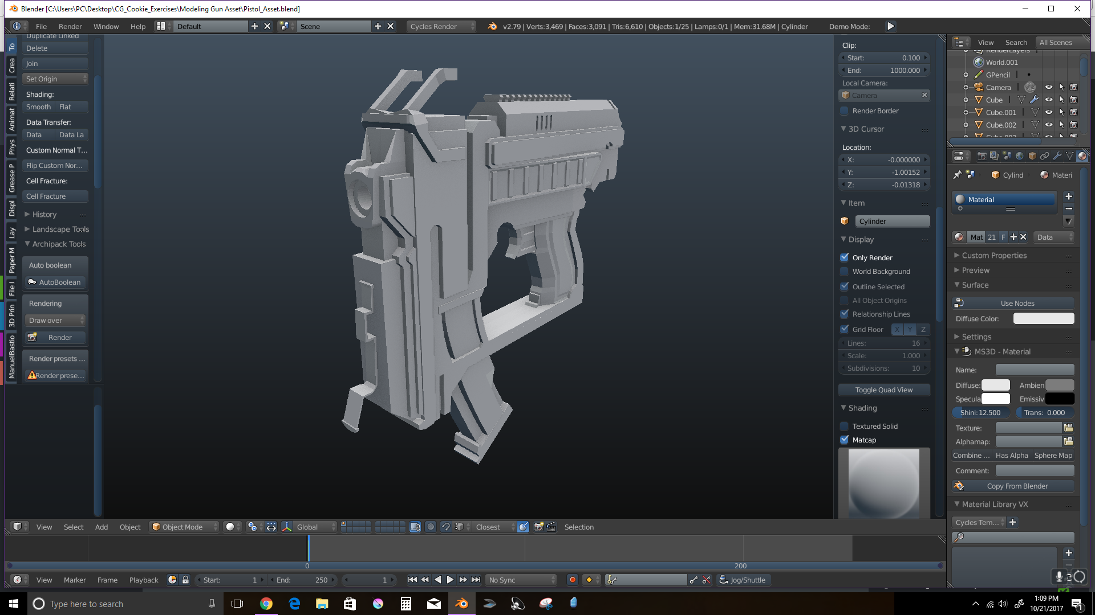The image size is (1095, 615).
Task: Click the 3D manipulator axis toggle icon
Action: click(287, 527)
